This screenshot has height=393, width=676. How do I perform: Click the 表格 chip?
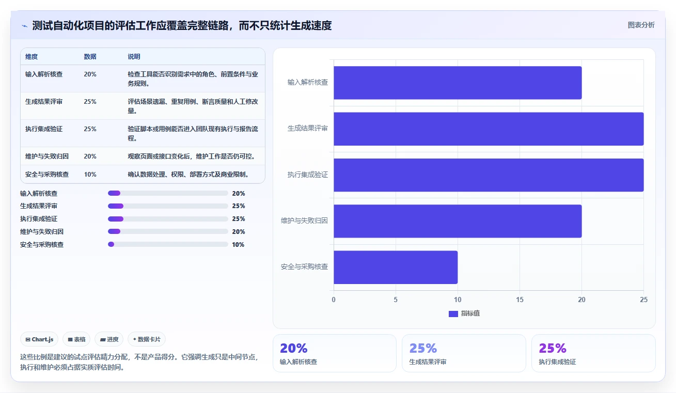tap(76, 339)
